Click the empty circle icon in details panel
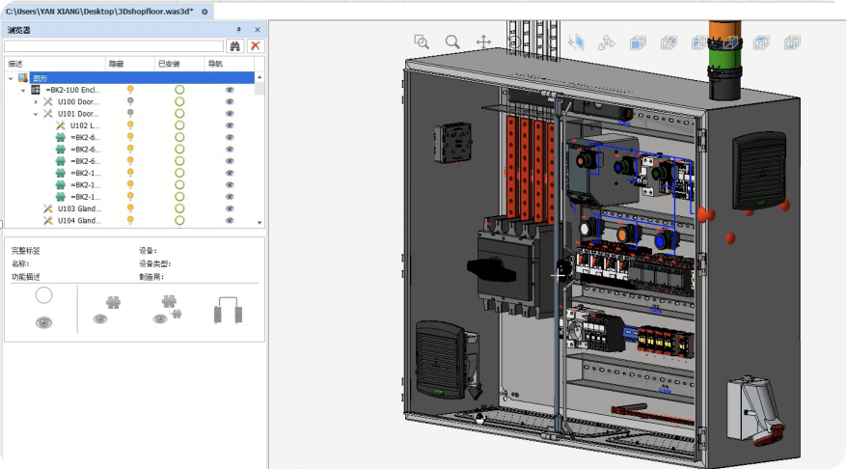847x469 pixels. click(x=43, y=295)
